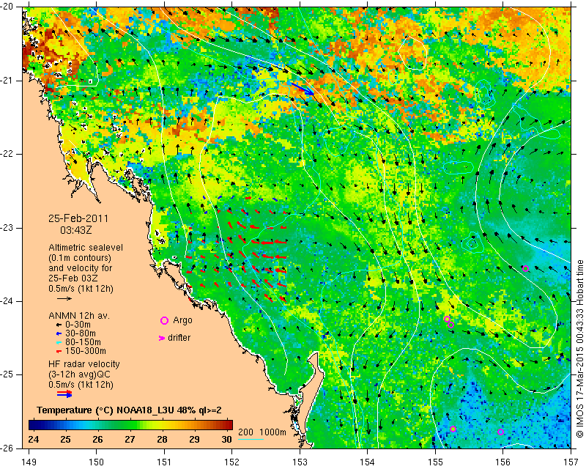The height and width of the screenshot is (469, 586).
Task: Click the '200 1000m' contour depth label
Action: [262, 432]
